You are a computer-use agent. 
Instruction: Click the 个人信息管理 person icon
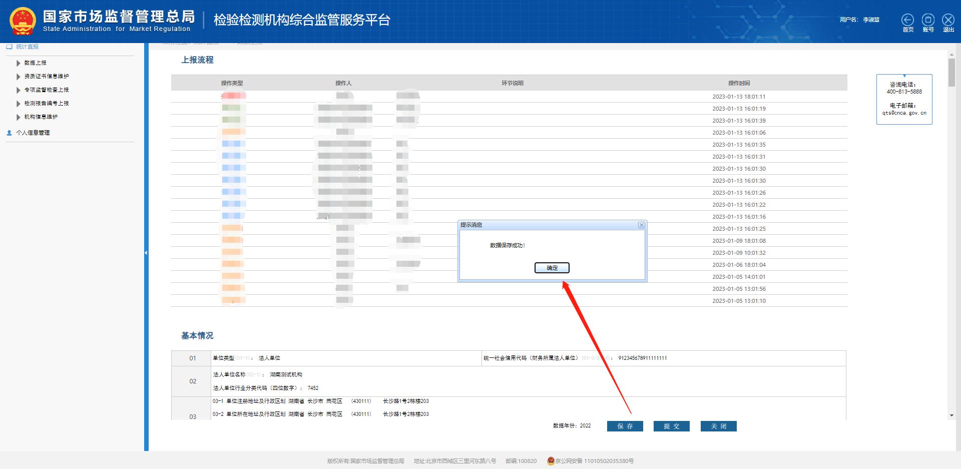[x=9, y=133]
